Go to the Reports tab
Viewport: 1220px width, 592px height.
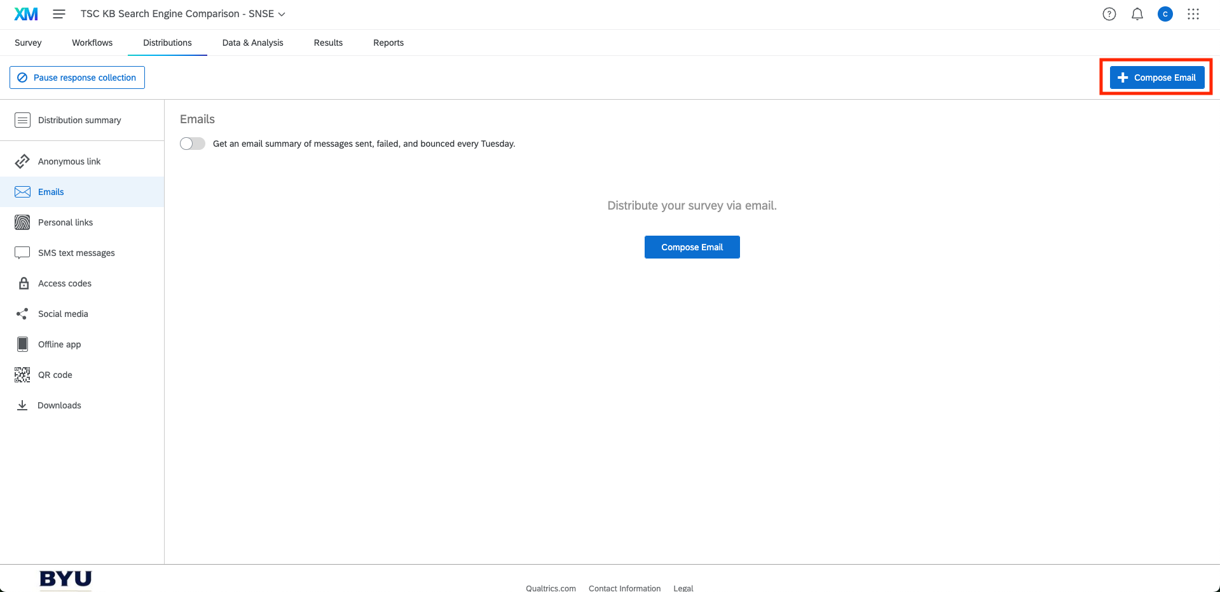[388, 43]
